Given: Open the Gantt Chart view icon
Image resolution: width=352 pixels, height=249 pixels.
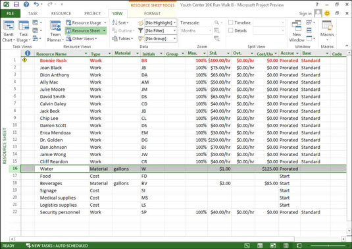Looking at the screenshot, I should [x=9, y=26].
